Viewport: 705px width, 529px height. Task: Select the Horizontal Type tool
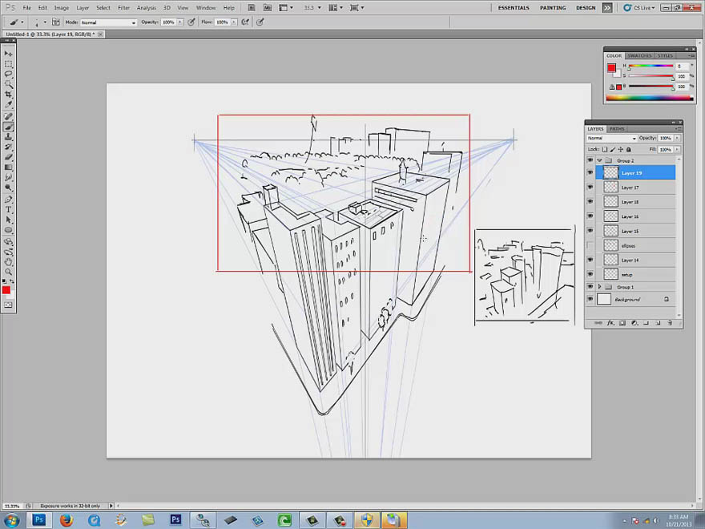pos(8,210)
